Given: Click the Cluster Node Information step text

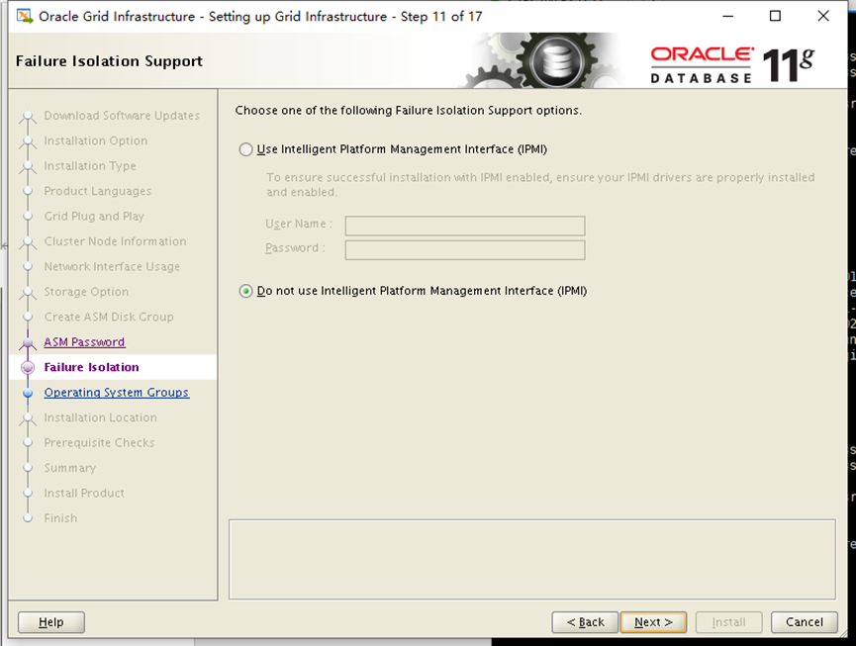Looking at the screenshot, I should point(115,241).
